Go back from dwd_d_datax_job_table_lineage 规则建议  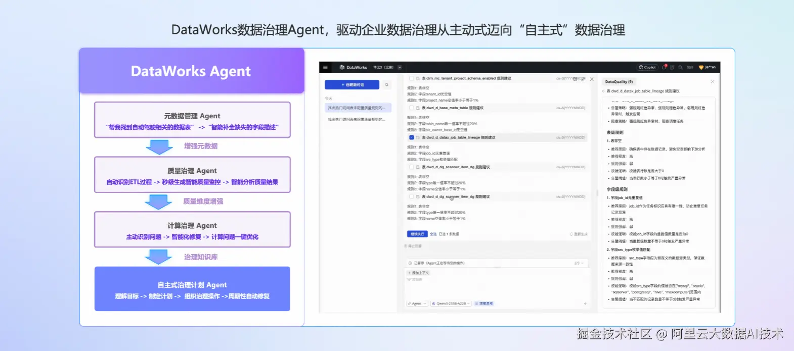pyautogui.click(x=603, y=91)
